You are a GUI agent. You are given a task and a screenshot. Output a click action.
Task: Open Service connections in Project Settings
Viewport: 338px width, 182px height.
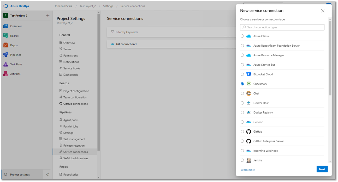[x=75, y=152]
